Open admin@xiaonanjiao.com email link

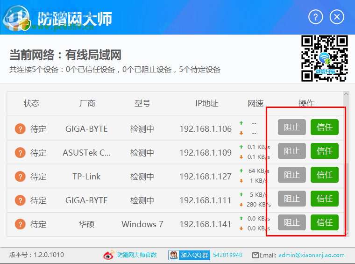(311, 255)
